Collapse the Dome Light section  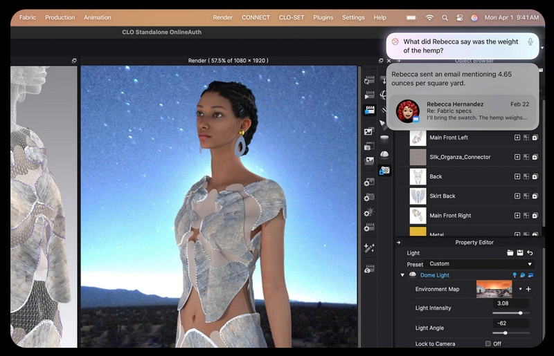click(402, 275)
